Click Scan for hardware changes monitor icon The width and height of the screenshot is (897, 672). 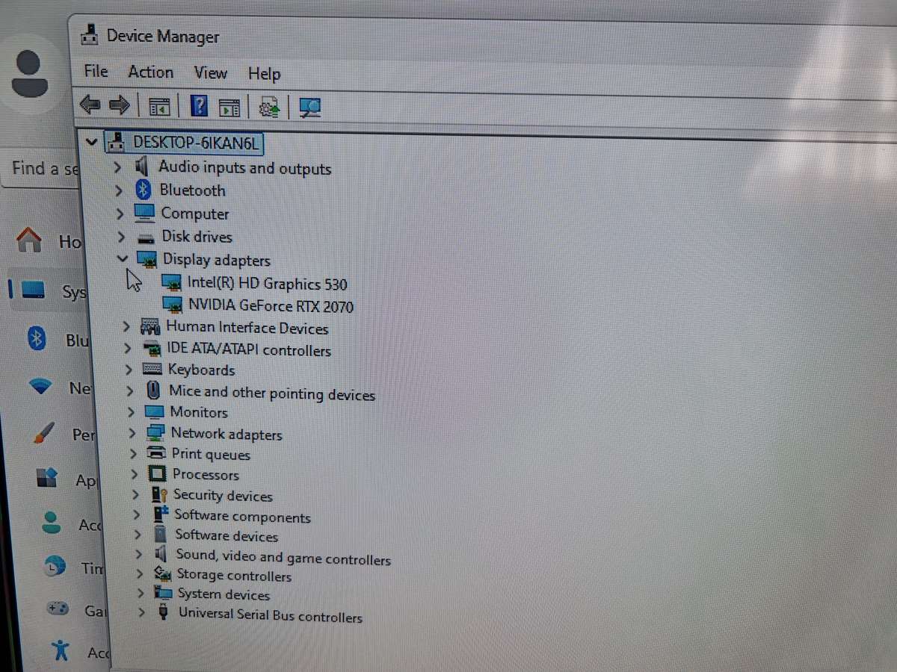tap(309, 108)
